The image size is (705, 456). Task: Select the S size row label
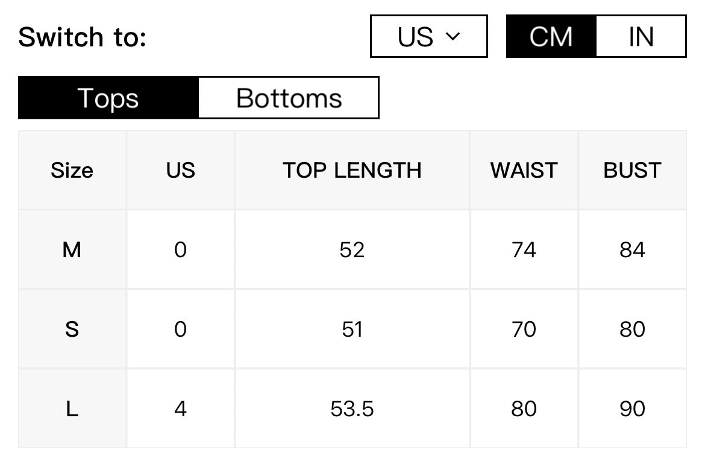pyautogui.click(x=72, y=330)
